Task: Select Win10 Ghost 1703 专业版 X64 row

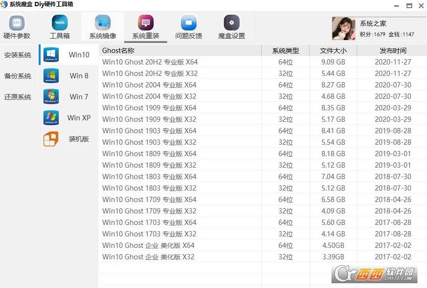Action: coord(263,223)
